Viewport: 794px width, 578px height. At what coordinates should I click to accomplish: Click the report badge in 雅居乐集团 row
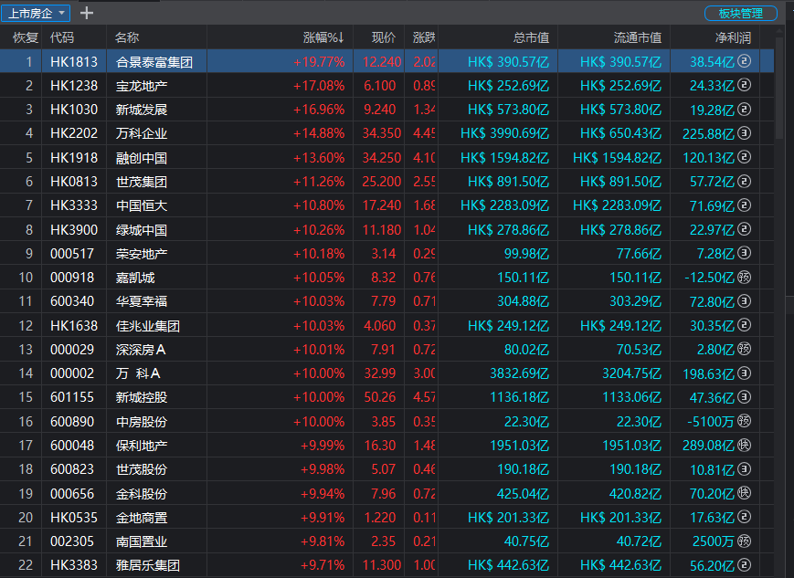[x=744, y=565]
